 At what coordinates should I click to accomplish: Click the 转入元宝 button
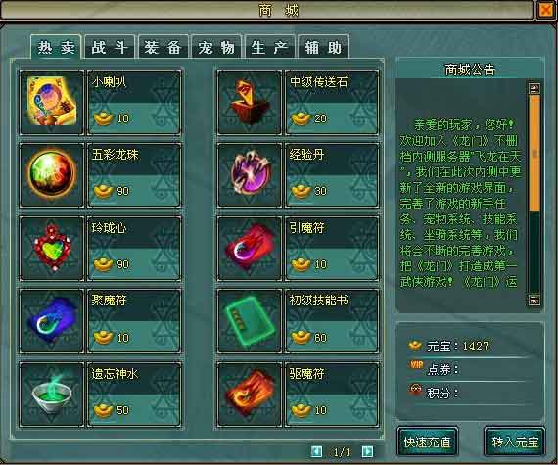point(515,442)
